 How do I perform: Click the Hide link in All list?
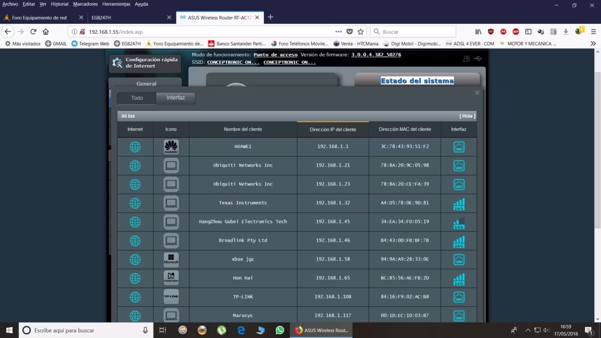point(467,116)
